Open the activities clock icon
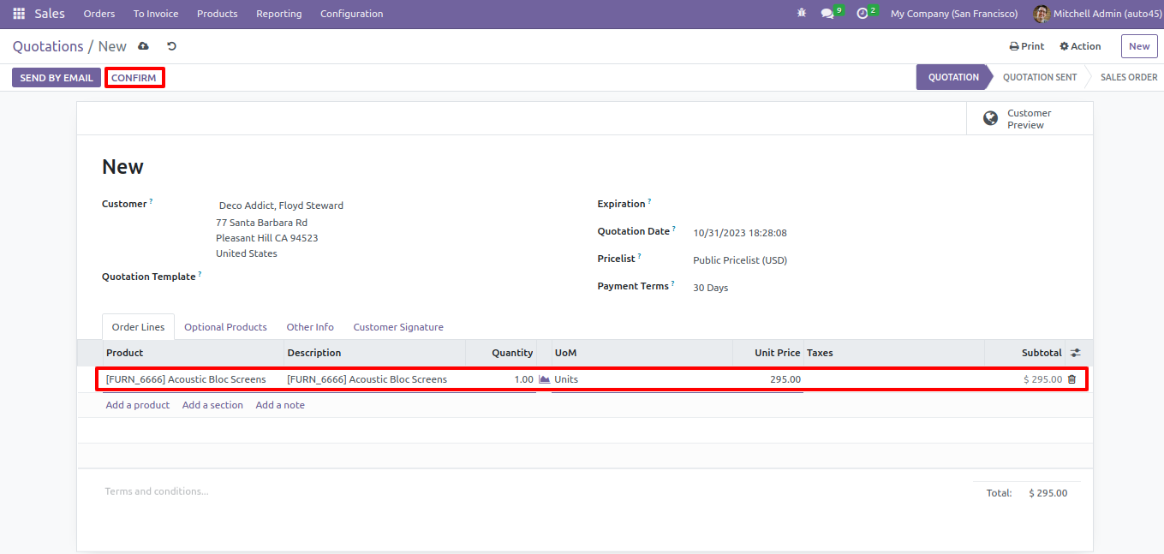Image resolution: width=1164 pixels, height=554 pixels. [862, 14]
